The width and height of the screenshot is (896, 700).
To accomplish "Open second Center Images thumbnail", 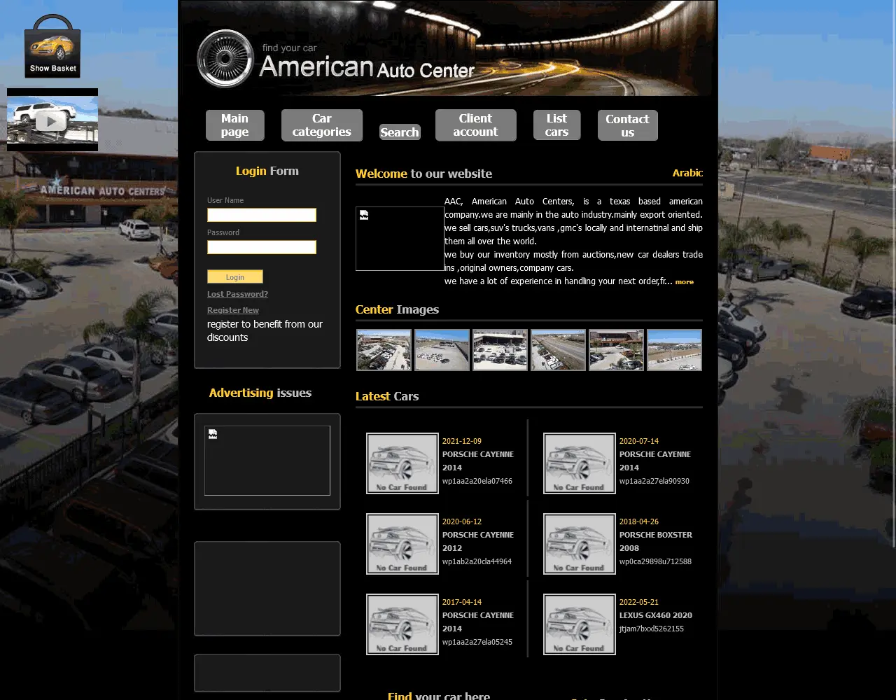I will point(442,350).
